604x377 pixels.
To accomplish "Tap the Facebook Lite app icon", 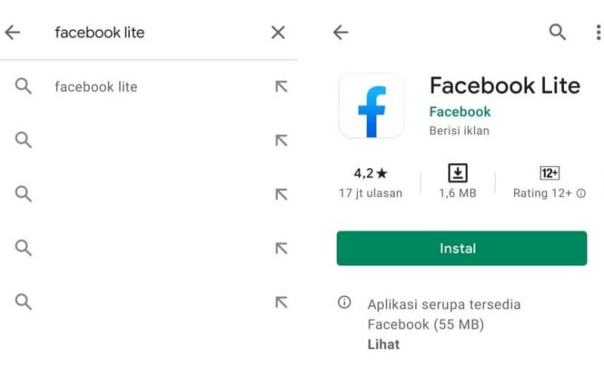I will point(371,106).
